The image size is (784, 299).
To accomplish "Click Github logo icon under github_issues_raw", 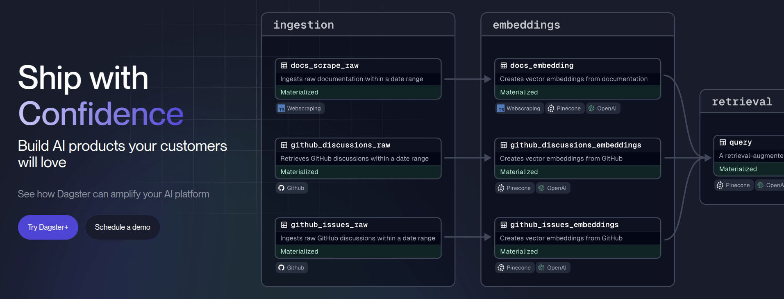I will (x=281, y=267).
